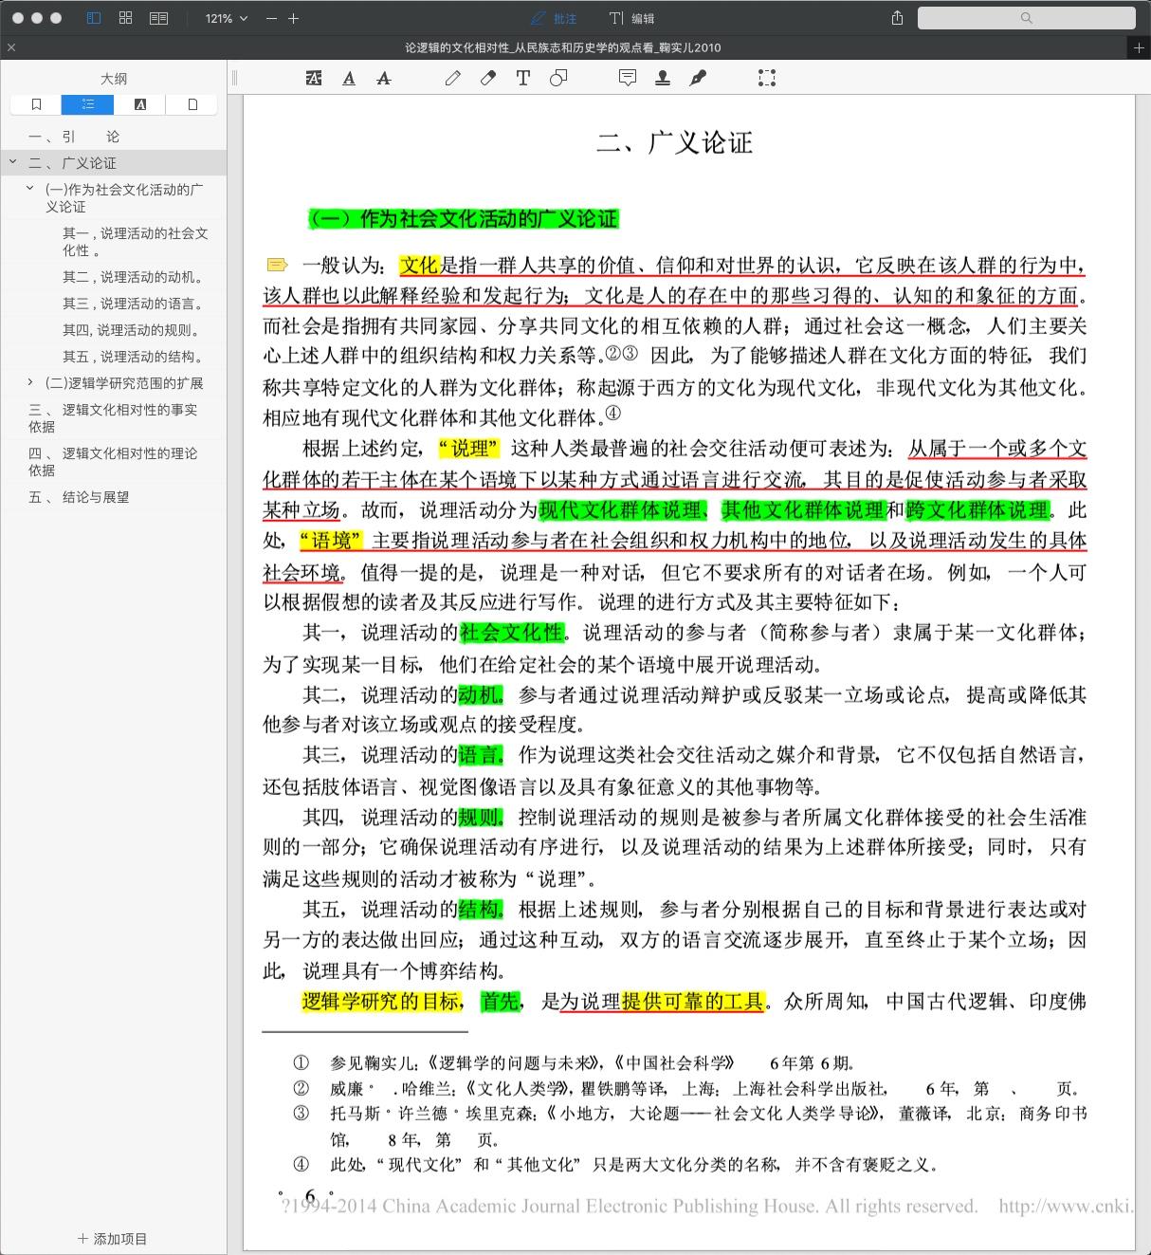The height and width of the screenshot is (1255, 1151).
Task: Switch to the 编辑 edit tab
Action: click(x=631, y=18)
